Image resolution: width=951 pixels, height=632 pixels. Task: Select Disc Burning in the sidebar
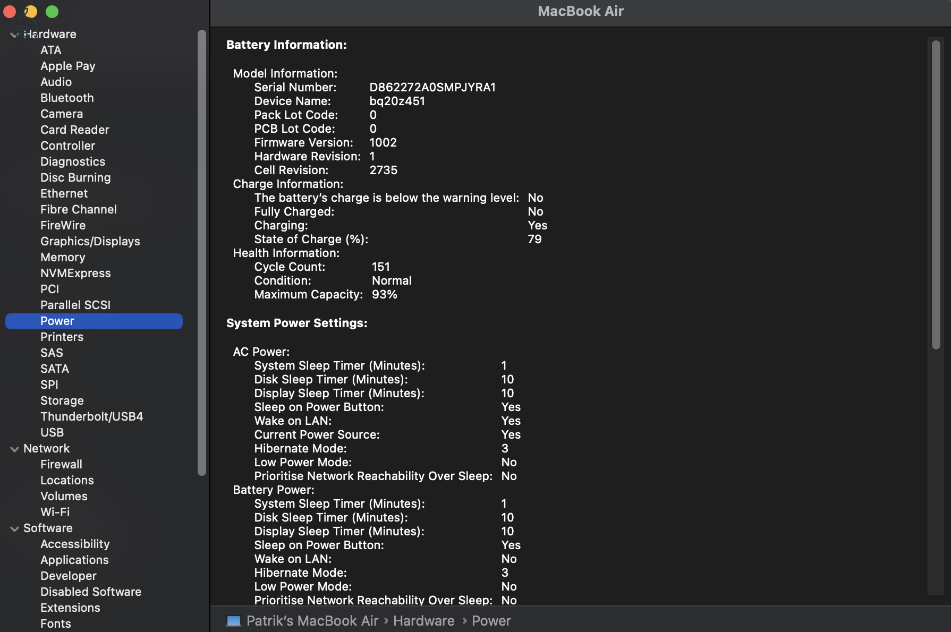[x=75, y=177]
